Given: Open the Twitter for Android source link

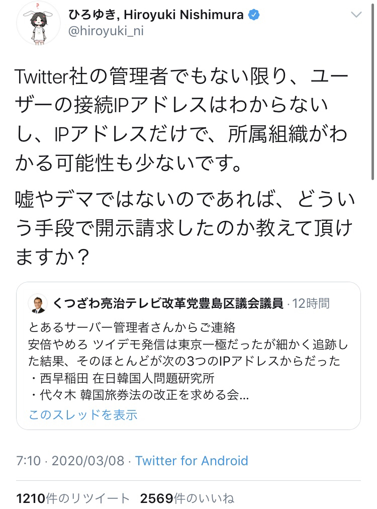Looking at the screenshot, I should point(192,461).
